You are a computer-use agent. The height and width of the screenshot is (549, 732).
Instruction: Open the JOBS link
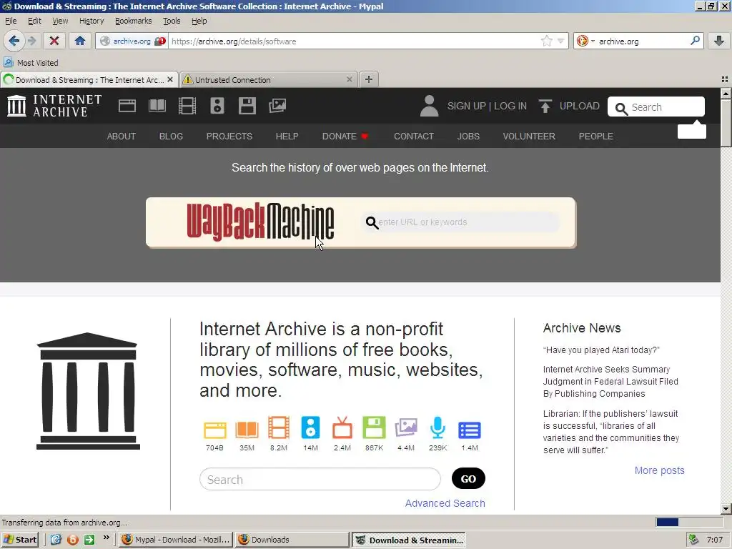[x=468, y=137]
